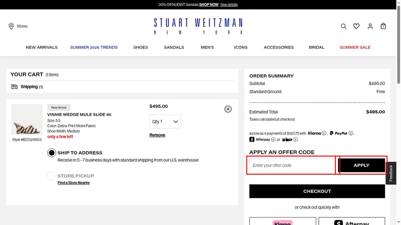The width and height of the screenshot is (401, 225).
Task: Open the Bridal menu
Action: coord(317,47)
